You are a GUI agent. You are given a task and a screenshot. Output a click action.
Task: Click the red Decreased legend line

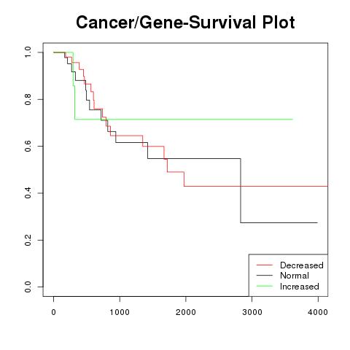point(265,265)
